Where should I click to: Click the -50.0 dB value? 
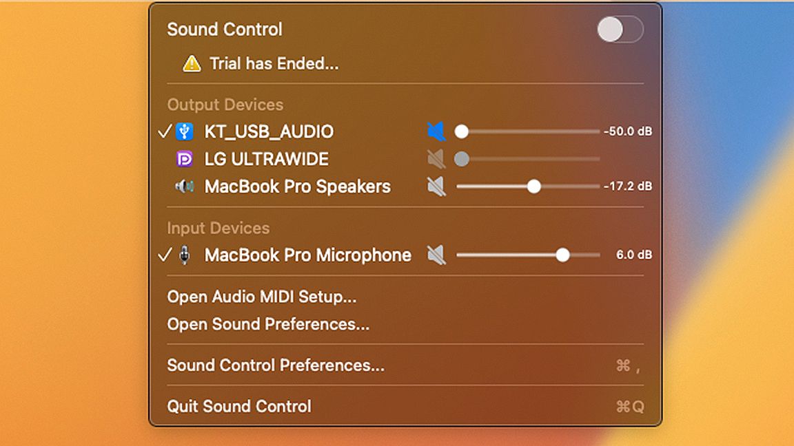628,131
